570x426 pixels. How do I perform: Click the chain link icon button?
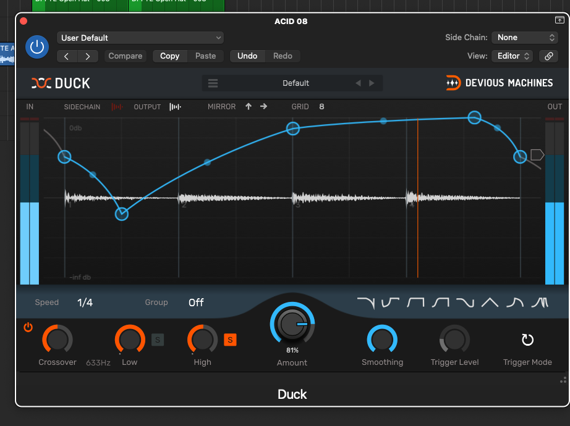click(x=548, y=56)
